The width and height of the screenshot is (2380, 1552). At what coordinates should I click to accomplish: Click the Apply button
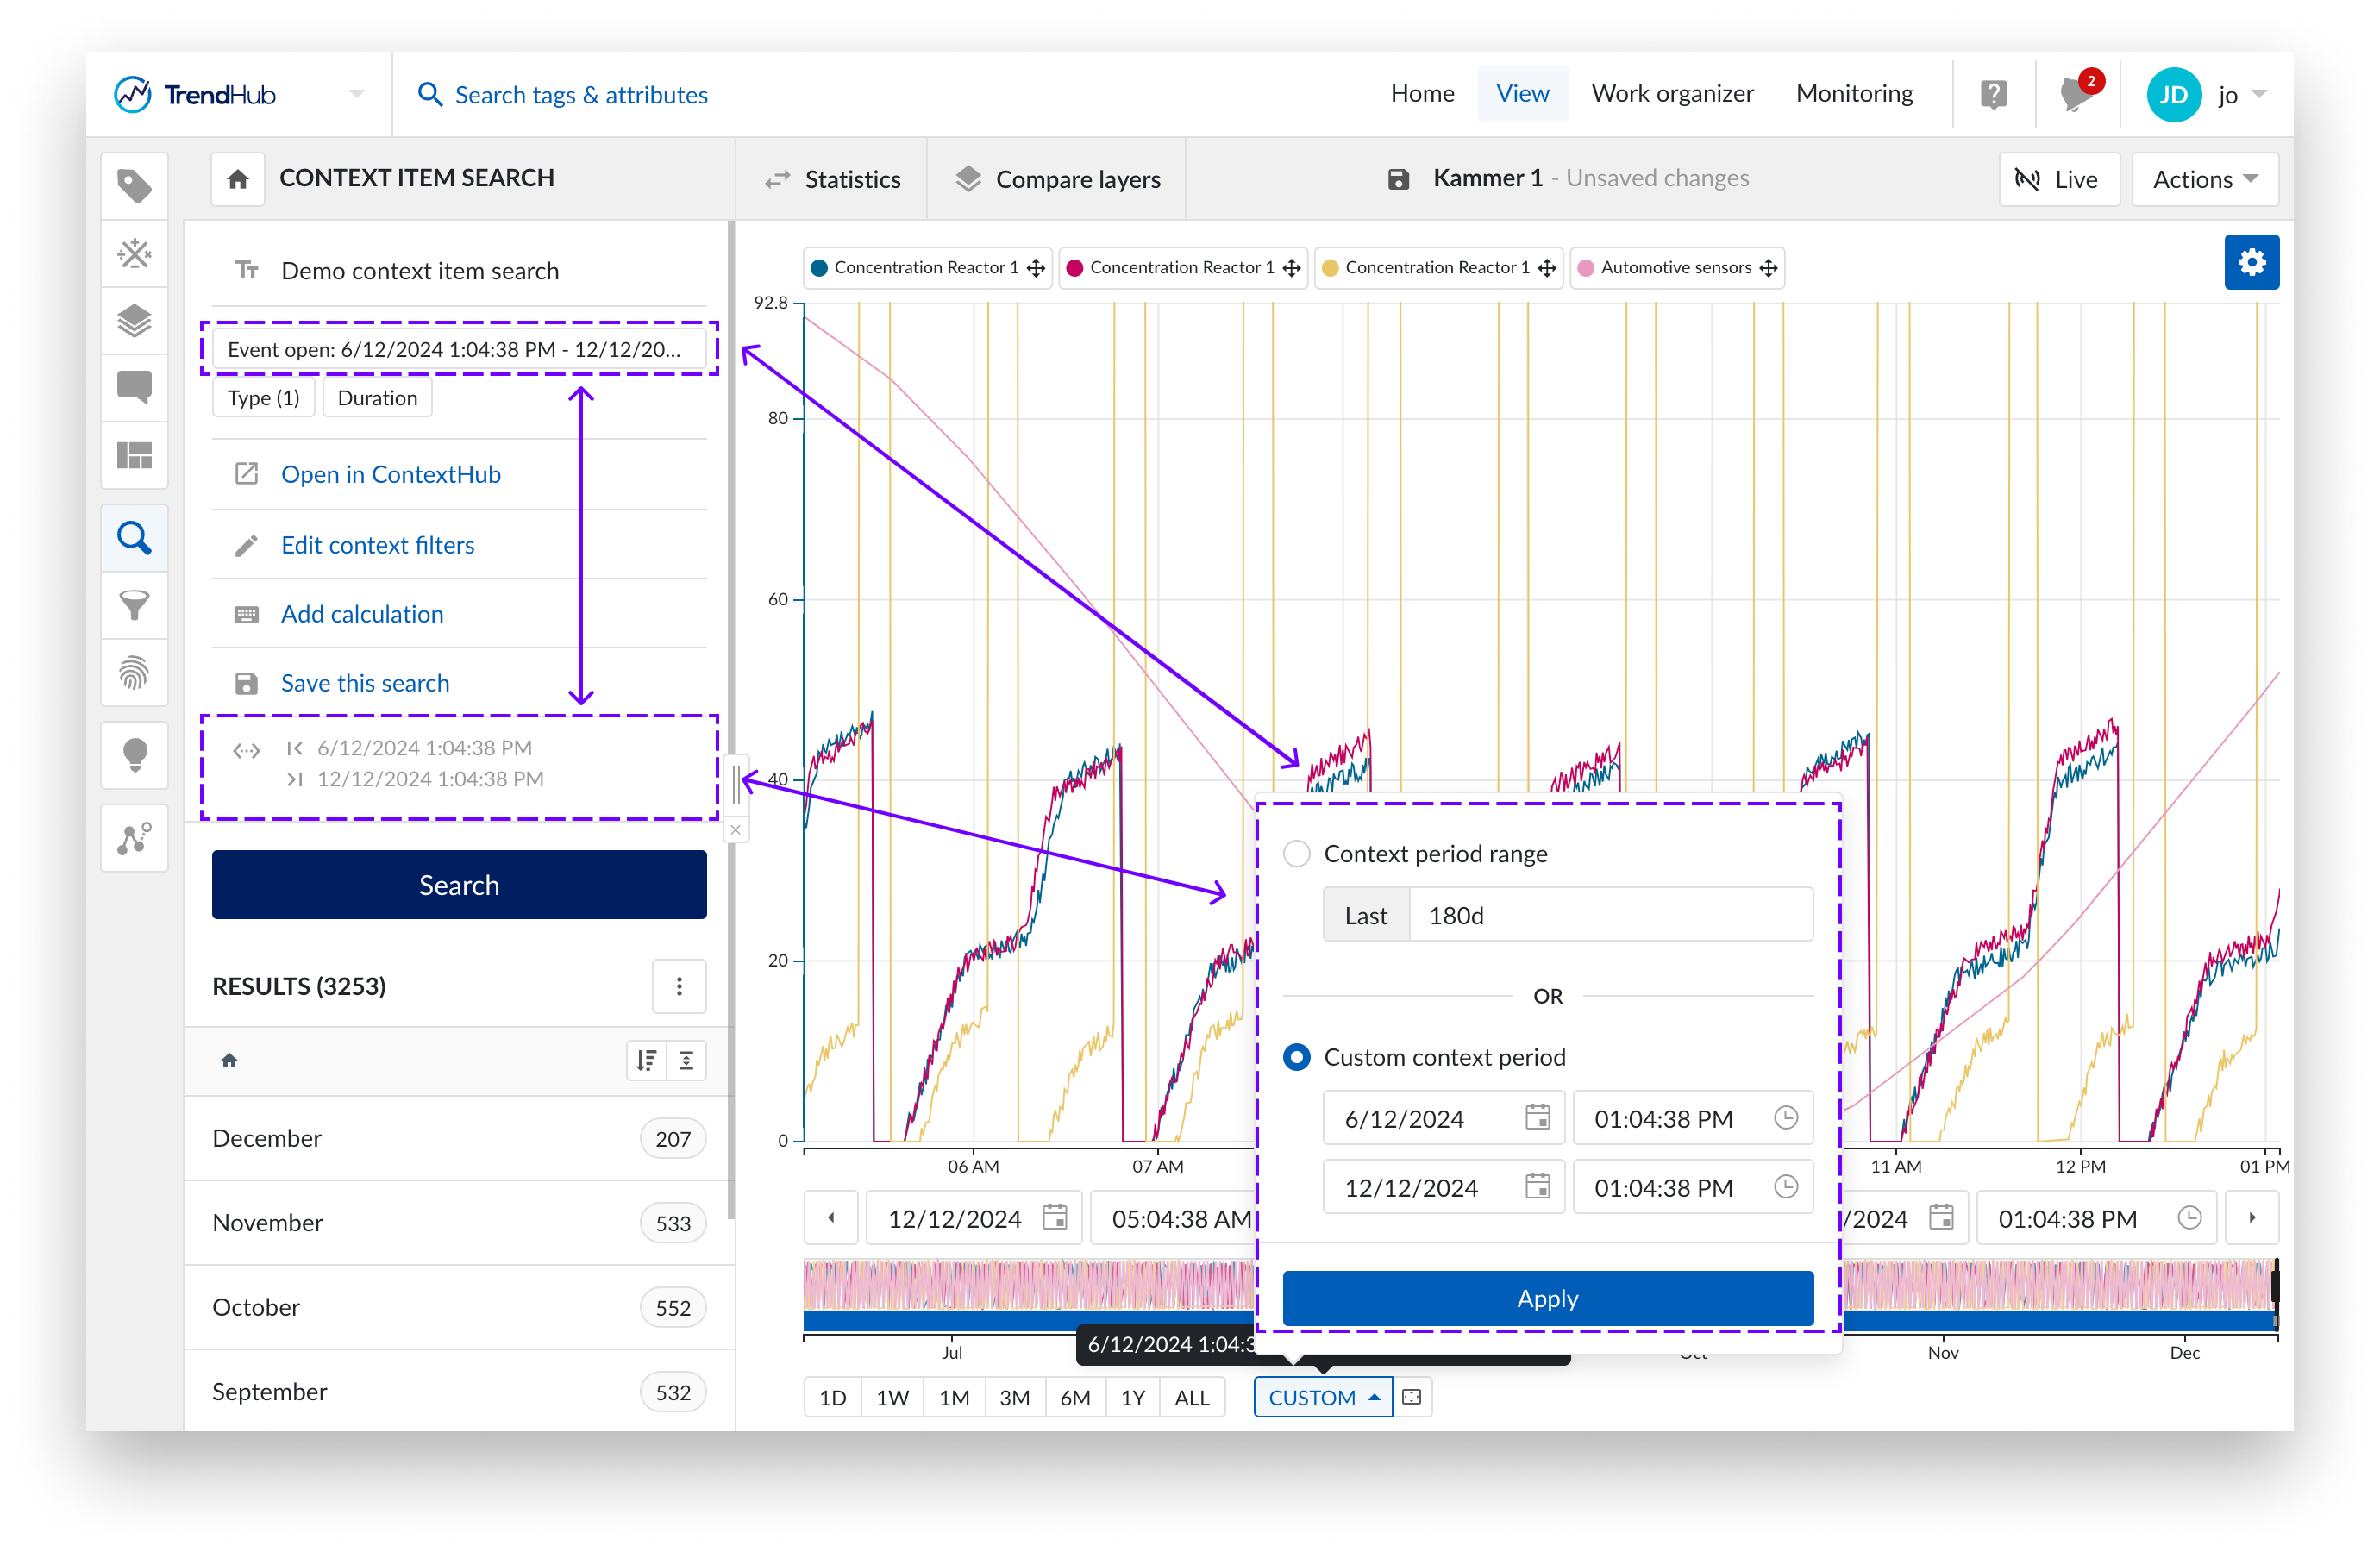[1547, 1298]
